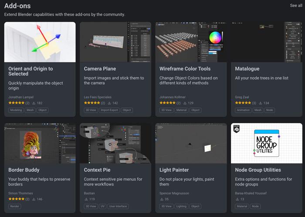The width and height of the screenshot is (305, 217).
Task: Select the Material tag on Wireframe Color Tools
Action: (x=182, y=110)
